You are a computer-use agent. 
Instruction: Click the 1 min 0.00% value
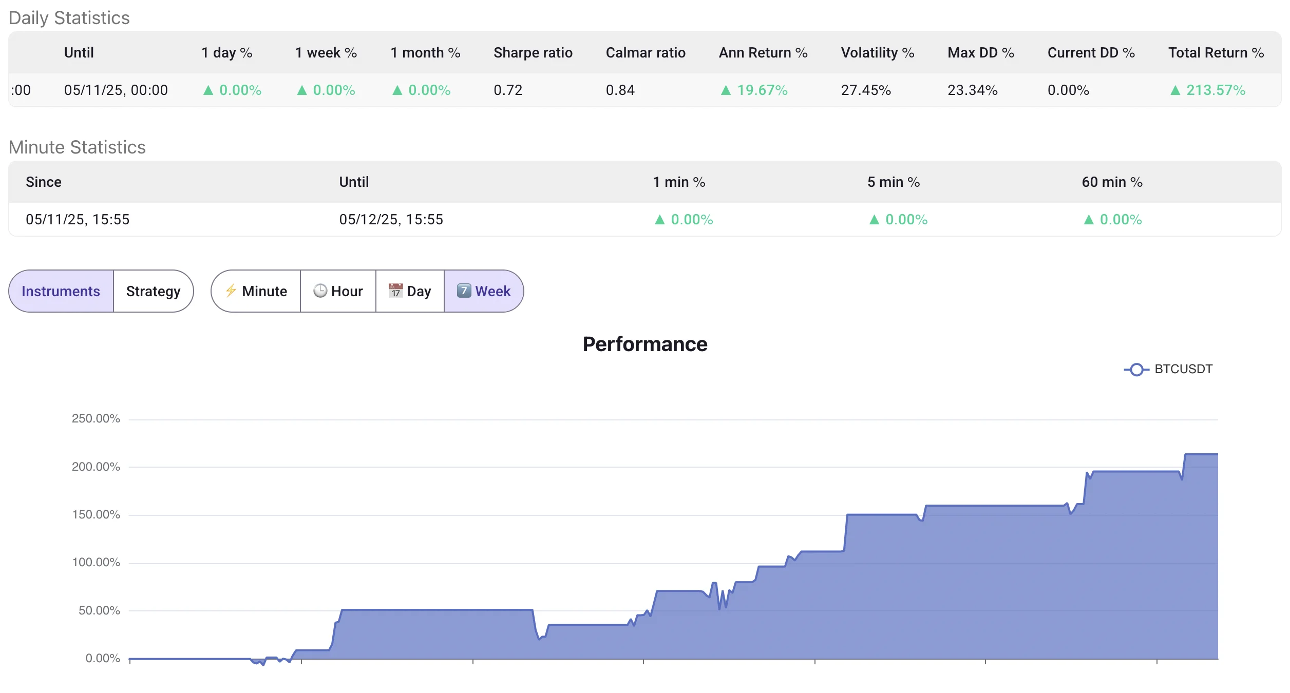tap(684, 219)
